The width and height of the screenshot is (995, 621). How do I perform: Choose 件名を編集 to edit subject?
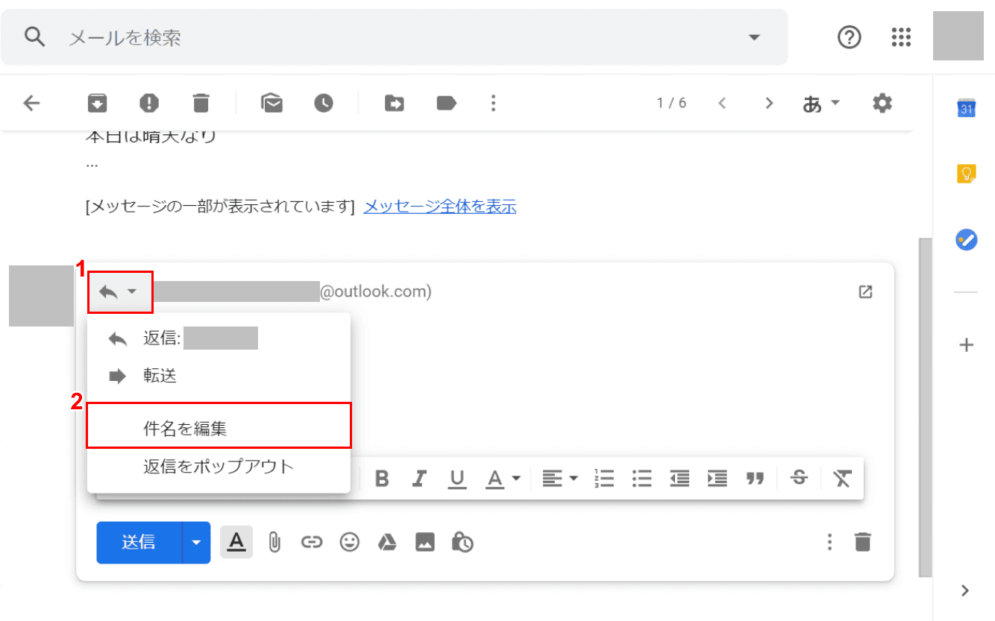(219, 428)
